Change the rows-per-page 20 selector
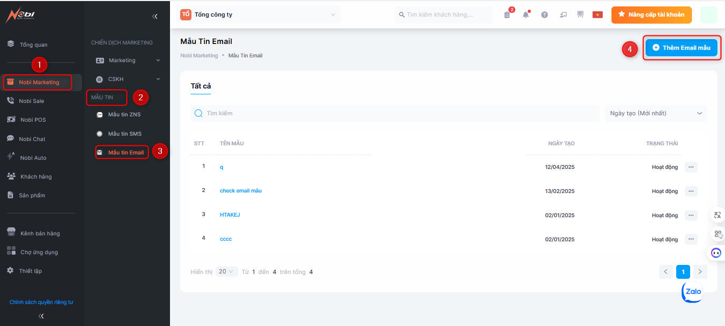 point(227,272)
